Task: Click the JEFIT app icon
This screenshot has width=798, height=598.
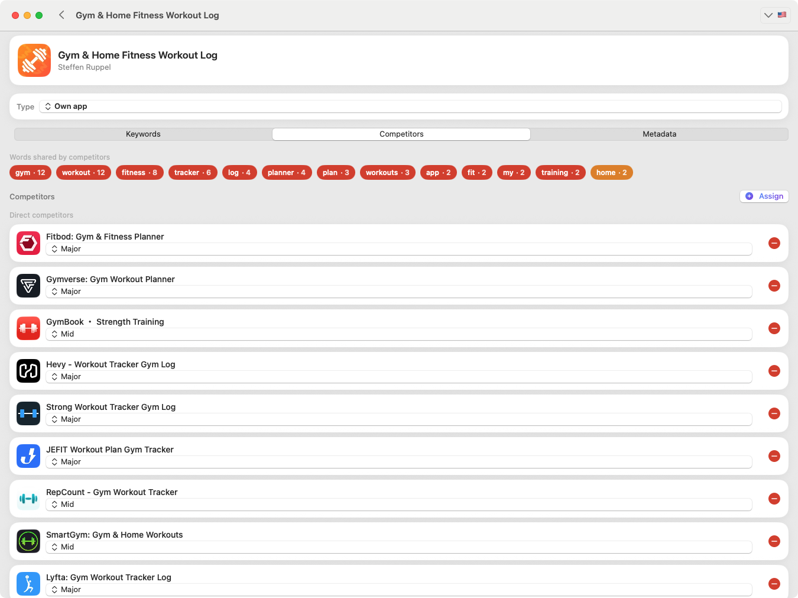Action: 28,456
